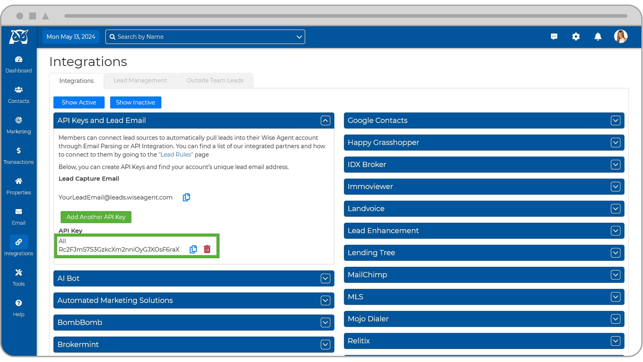The height and width of the screenshot is (362, 643).
Task: Expand the Lead Enhancement panel
Action: [x=616, y=231]
